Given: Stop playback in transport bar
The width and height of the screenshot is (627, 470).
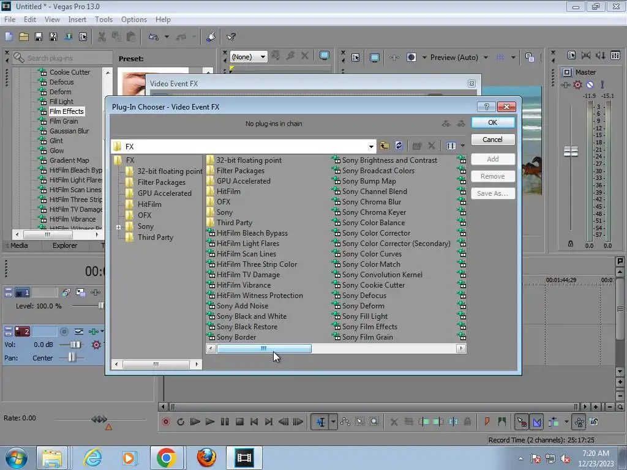Looking at the screenshot, I should (239, 422).
